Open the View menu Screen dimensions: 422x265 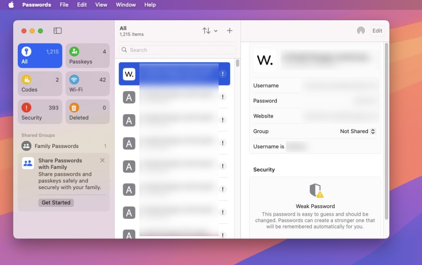pyautogui.click(x=101, y=5)
